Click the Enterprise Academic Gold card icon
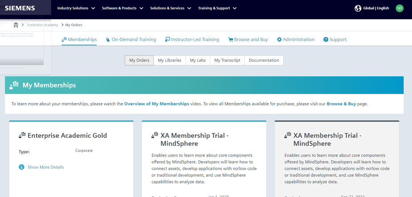The width and height of the screenshot is (412, 197). [22, 135]
